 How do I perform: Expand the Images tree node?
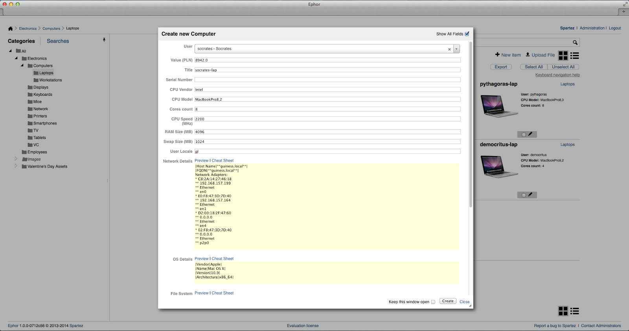coord(16,159)
